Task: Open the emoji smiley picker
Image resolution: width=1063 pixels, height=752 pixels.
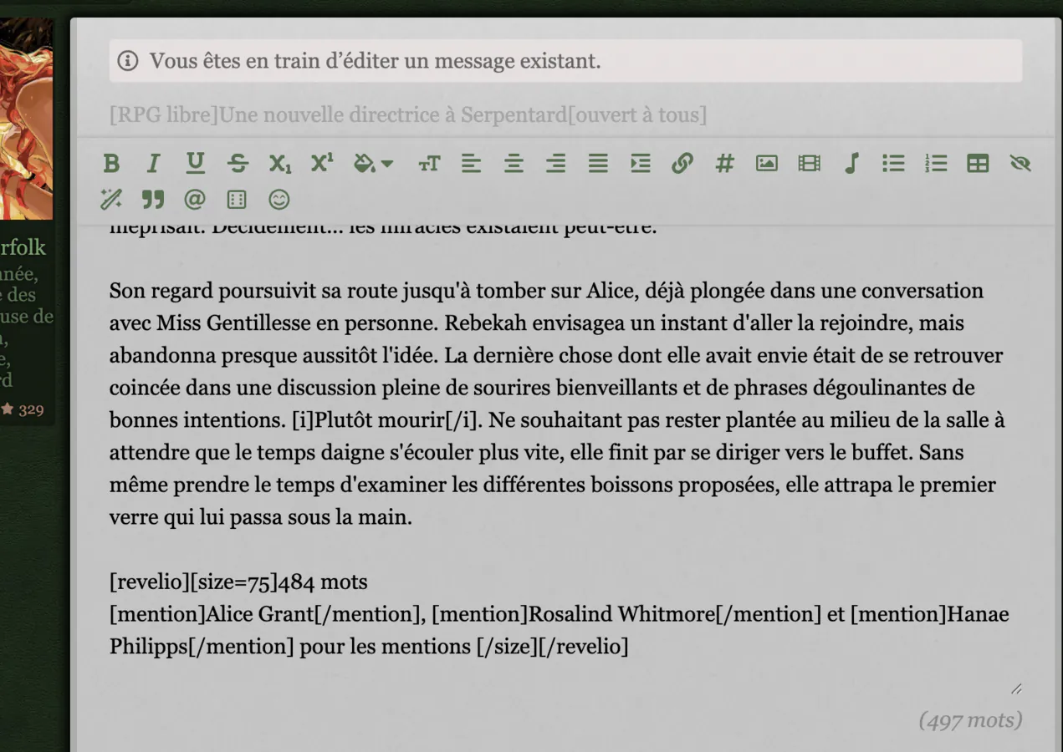Action: [279, 200]
